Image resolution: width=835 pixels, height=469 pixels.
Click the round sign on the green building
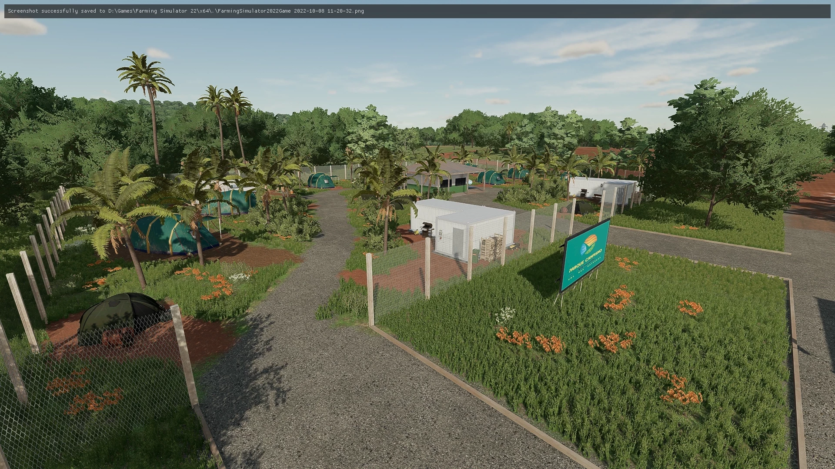pos(470,182)
